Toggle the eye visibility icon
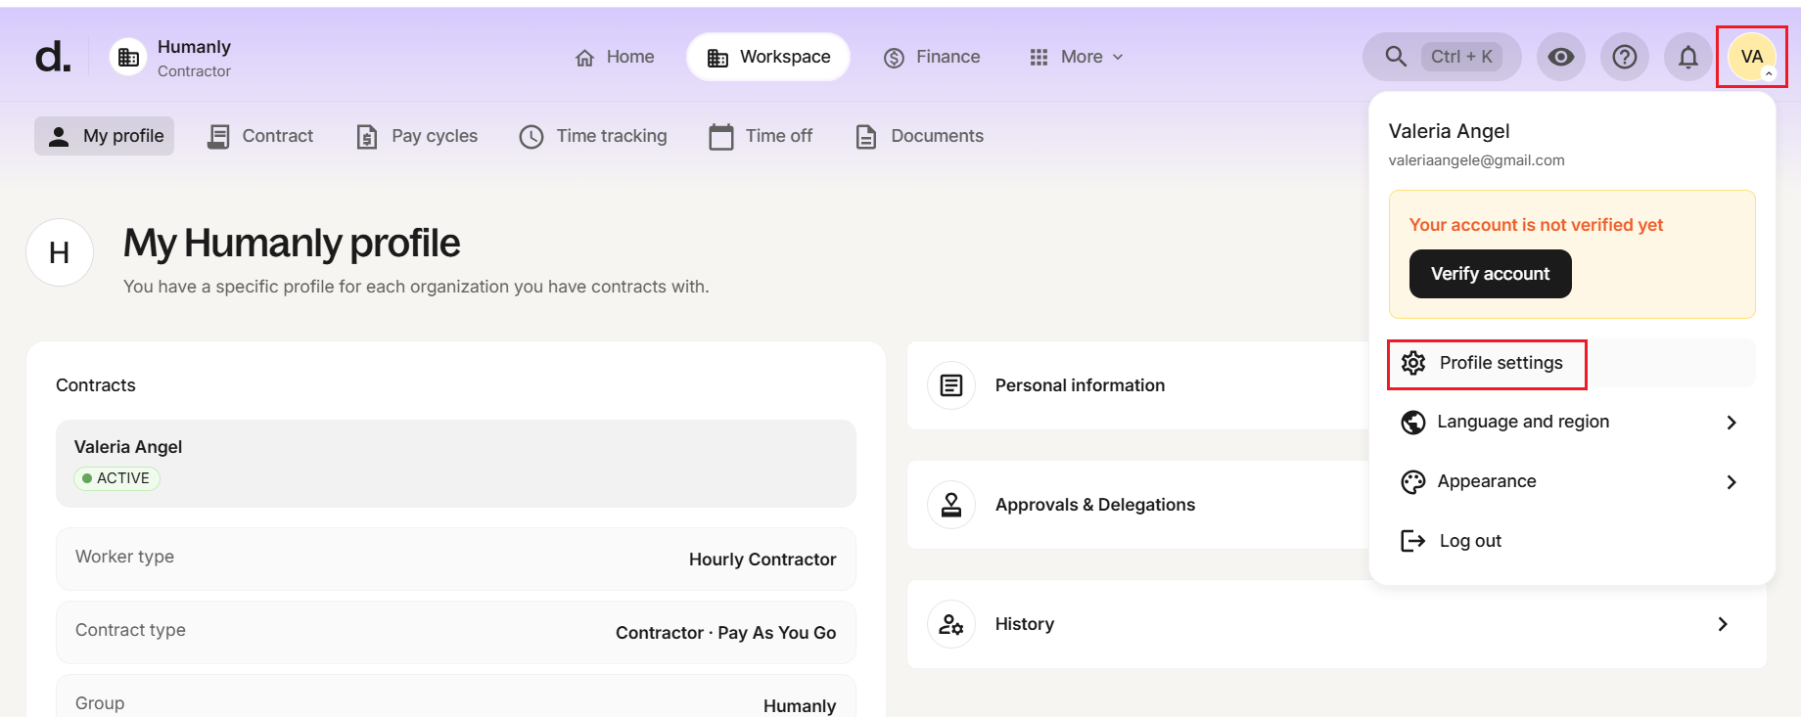1801x717 pixels. pos(1560,57)
